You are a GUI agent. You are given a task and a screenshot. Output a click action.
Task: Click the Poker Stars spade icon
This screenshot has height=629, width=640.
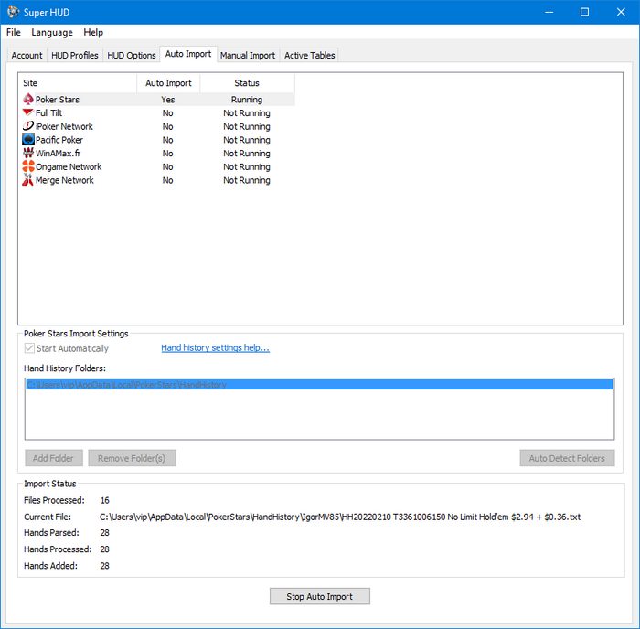(28, 99)
